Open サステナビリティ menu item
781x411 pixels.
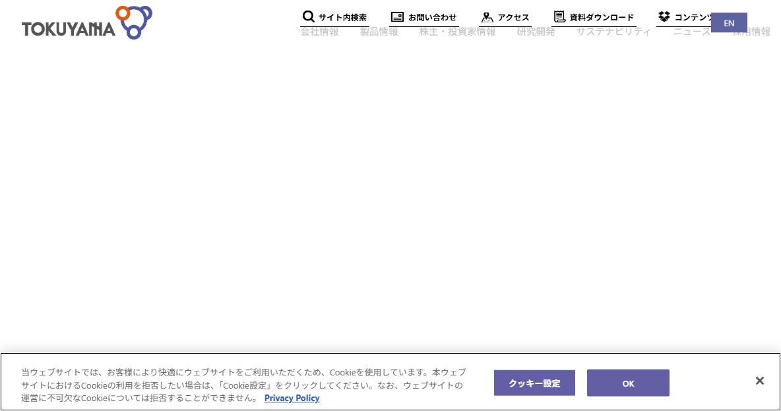pos(613,32)
